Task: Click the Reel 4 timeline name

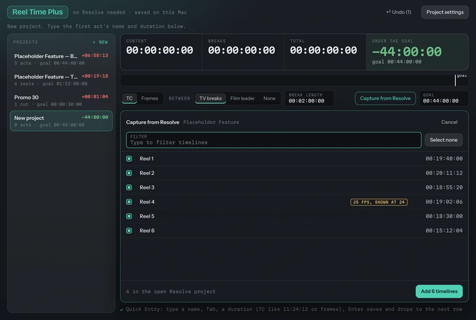Action: tap(147, 202)
